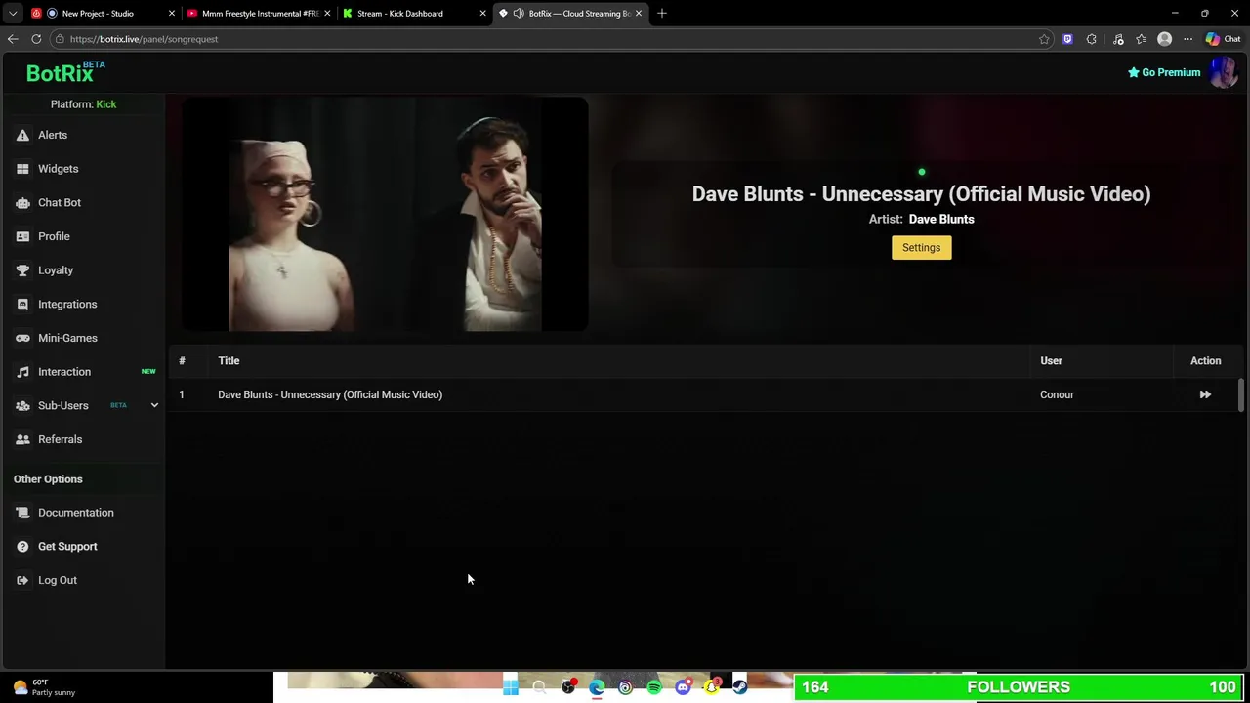Viewport: 1250px width, 703px height.
Task: Switch to New Project - Studio tab
Action: [x=98, y=14]
